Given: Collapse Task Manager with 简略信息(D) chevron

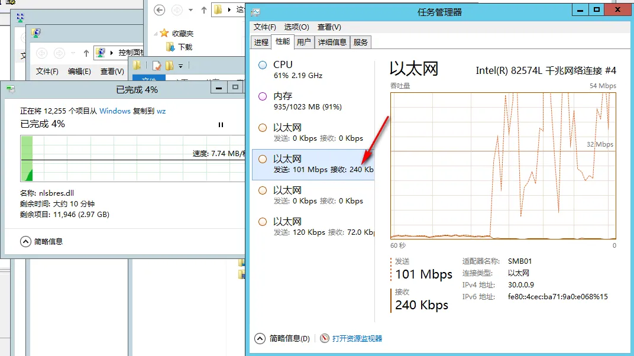Looking at the screenshot, I should pos(260,339).
